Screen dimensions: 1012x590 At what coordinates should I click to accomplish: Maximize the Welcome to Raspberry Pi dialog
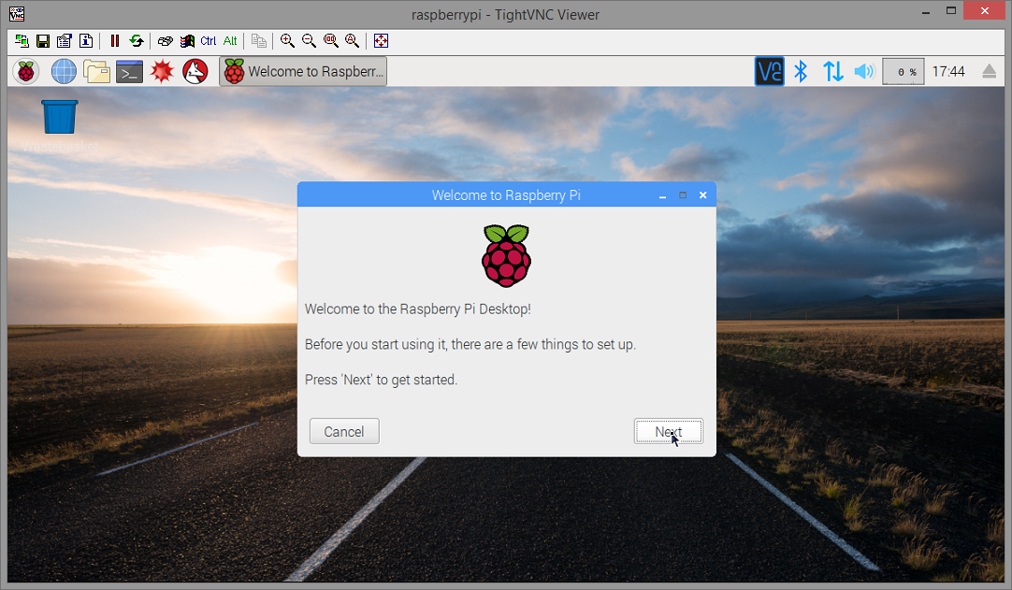pos(683,194)
